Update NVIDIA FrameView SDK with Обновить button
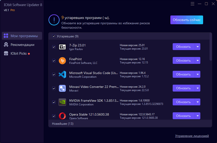The height and width of the screenshot is (143, 217). click(x=184, y=102)
